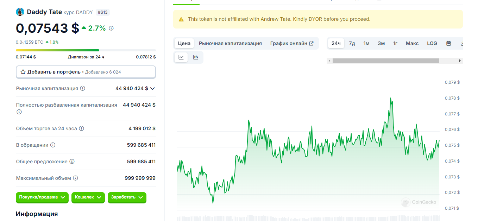Screen dimensions: 478x221
Task: Click the BTC price line with 1.8% change
Action: click(37, 42)
